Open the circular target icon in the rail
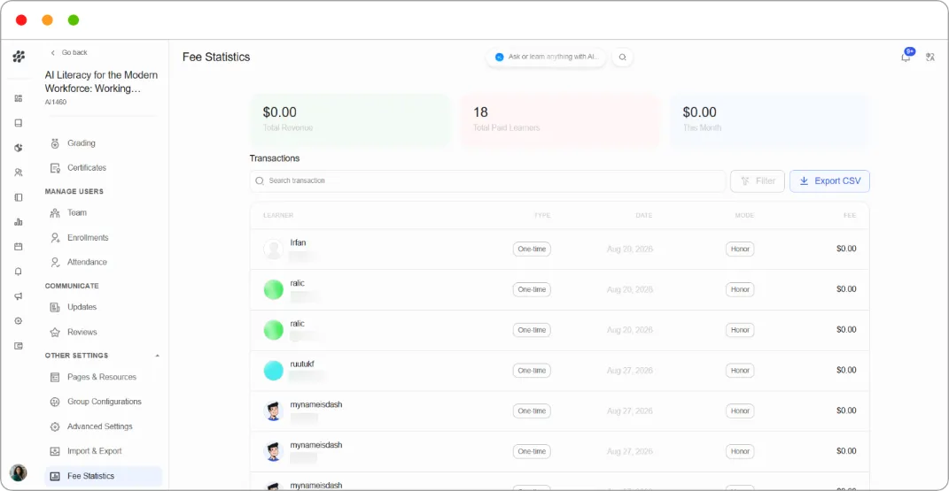949x491 pixels. click(x=18, y=320)
